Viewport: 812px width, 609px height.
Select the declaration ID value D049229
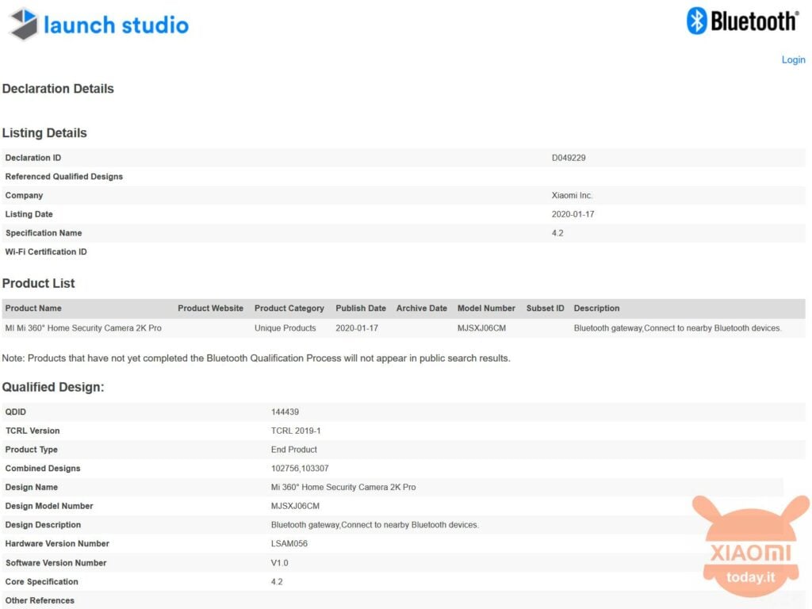coord(569,158)
